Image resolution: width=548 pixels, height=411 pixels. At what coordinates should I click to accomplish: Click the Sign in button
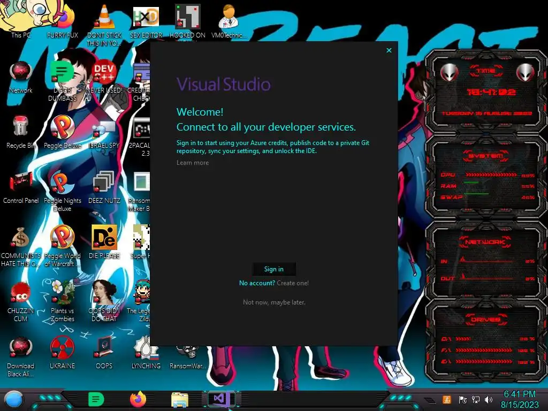click(x=274, y=269)
